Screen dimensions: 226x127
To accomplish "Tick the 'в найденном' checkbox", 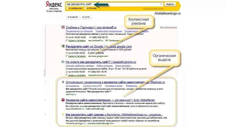I will (x=67, y=8).
